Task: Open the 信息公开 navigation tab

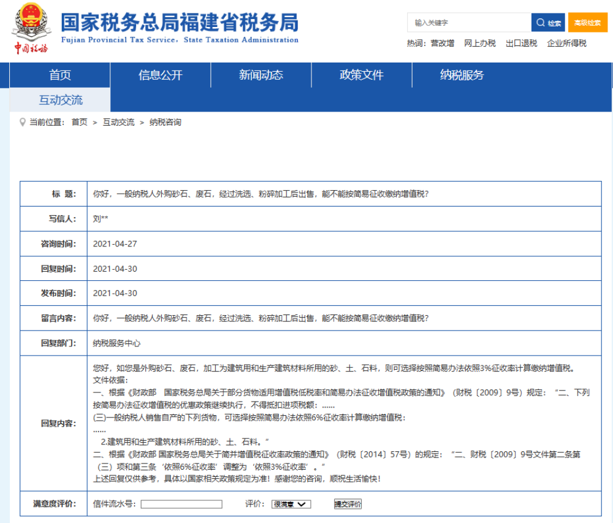Action: [x=161, y=75]
